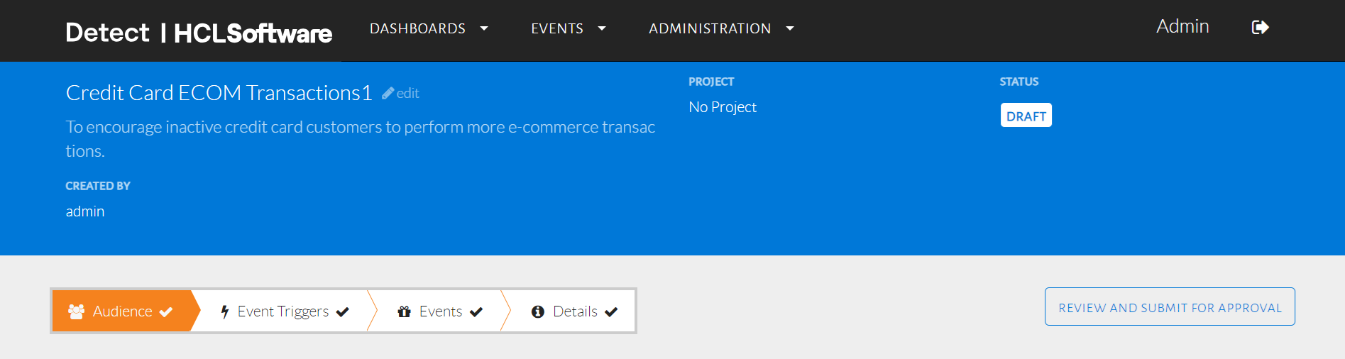Click the checkmark on the Audience step
This screenshot has width=1345, height=359.
(166, 311)
